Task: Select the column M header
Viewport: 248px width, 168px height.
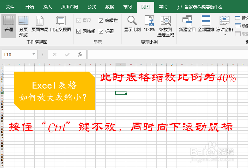Action: [x=131, y=65]
